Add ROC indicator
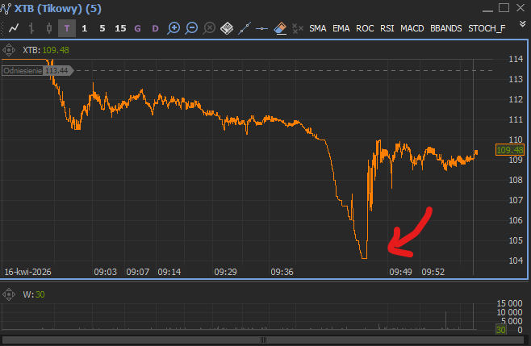The width and height of the screenshot is (531, 346). tap(365, 28)
